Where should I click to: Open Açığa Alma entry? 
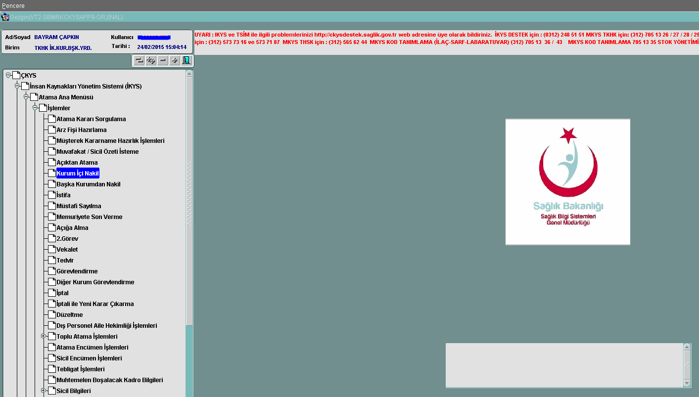coord(72,228)
